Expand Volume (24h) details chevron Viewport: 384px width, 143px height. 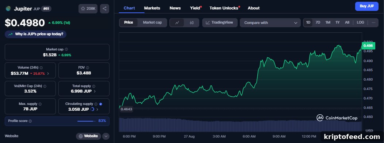[48, 73]
